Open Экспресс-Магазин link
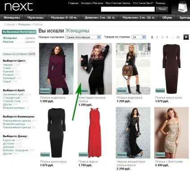 coord(92,3)
